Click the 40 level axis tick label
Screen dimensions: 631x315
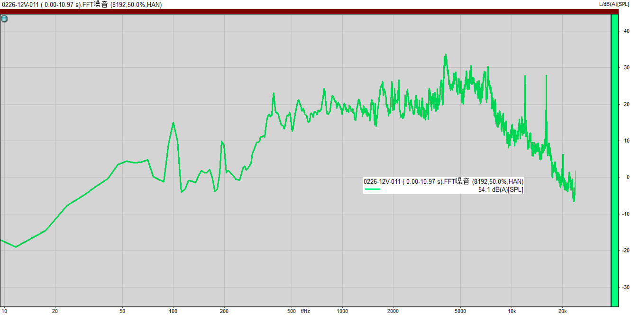pyautogui.click(x=626, y=31)
